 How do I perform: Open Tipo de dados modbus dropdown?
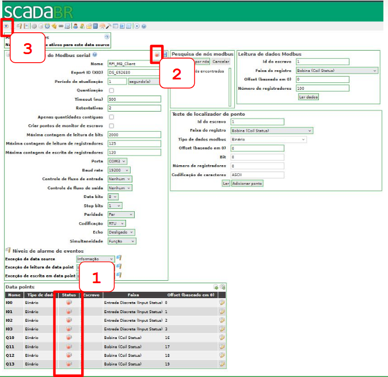click(268, 139)
